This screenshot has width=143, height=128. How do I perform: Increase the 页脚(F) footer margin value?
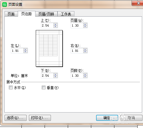tap(85, 74)
